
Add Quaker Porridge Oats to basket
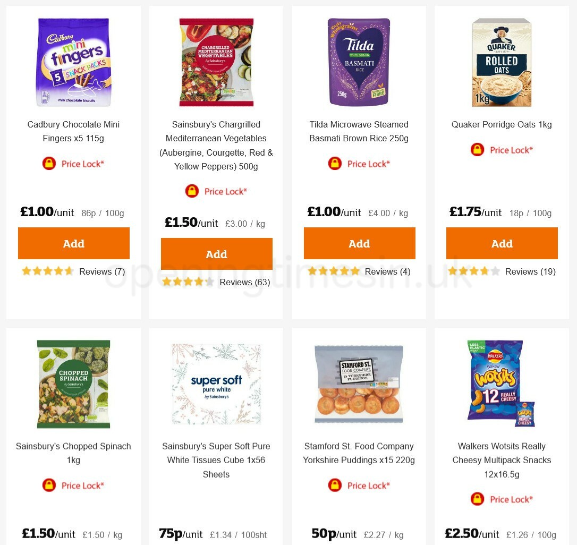tap(502, 243)
